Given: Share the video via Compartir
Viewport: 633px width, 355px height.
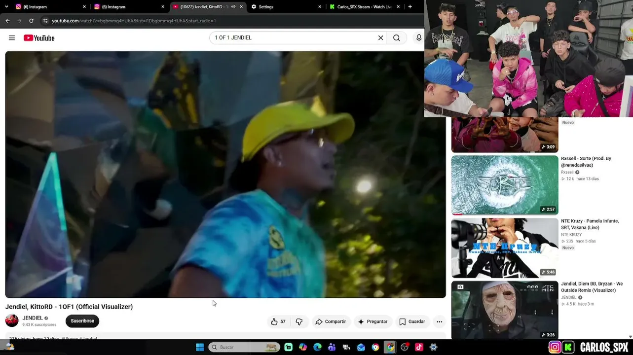Looking at the screenshot, I should (331, 321).
